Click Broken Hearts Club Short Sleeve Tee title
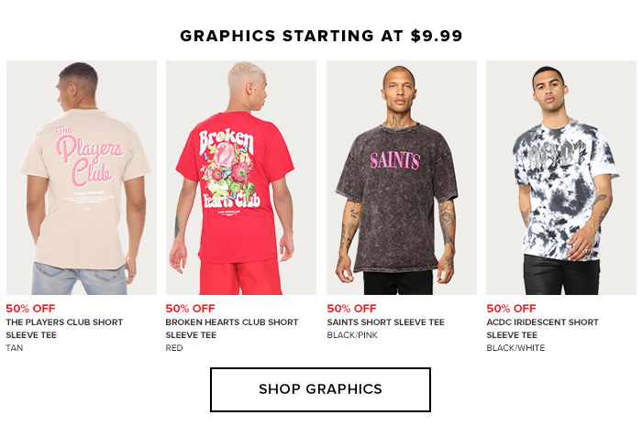The width and height of the screenshot is (642, 426). [232, 328]
